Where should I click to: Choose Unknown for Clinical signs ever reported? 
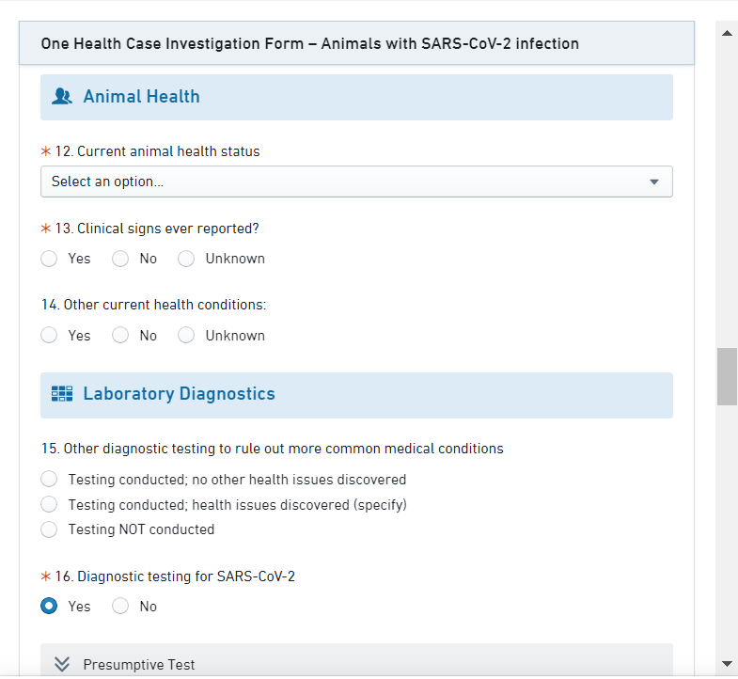point(186,259)
